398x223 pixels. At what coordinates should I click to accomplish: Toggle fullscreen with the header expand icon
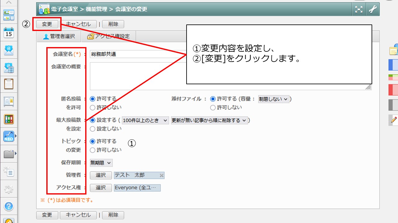[x=359, y=9]
